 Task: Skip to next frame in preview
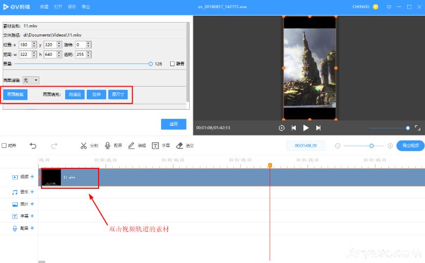pyautogui.click(x=318, y=128)
